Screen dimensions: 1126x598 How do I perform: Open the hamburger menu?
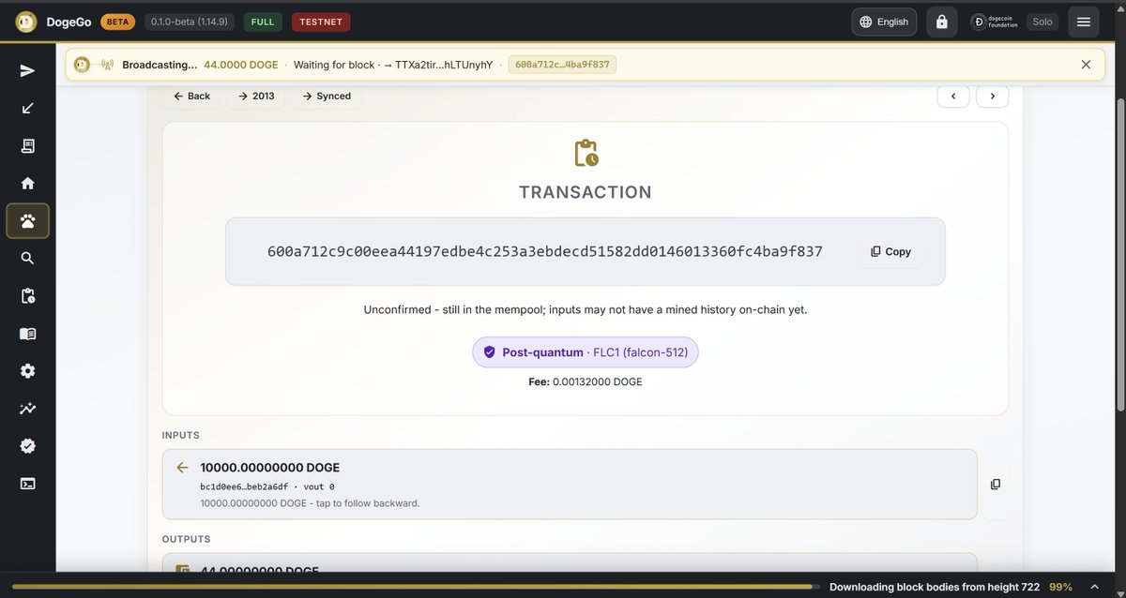tap(1083, 22)
